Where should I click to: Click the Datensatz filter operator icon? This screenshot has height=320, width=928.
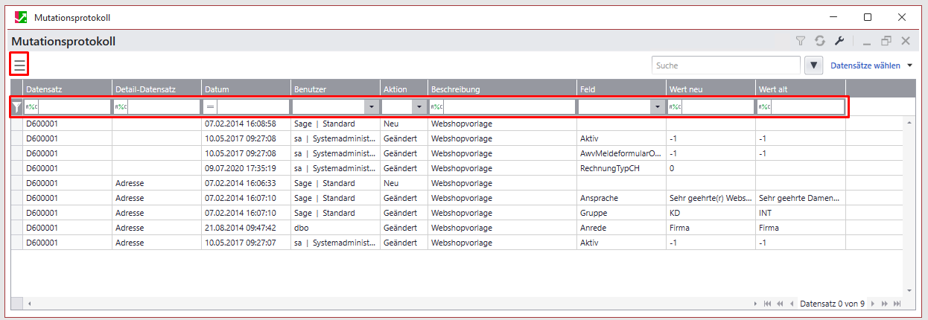click(31, 108)
